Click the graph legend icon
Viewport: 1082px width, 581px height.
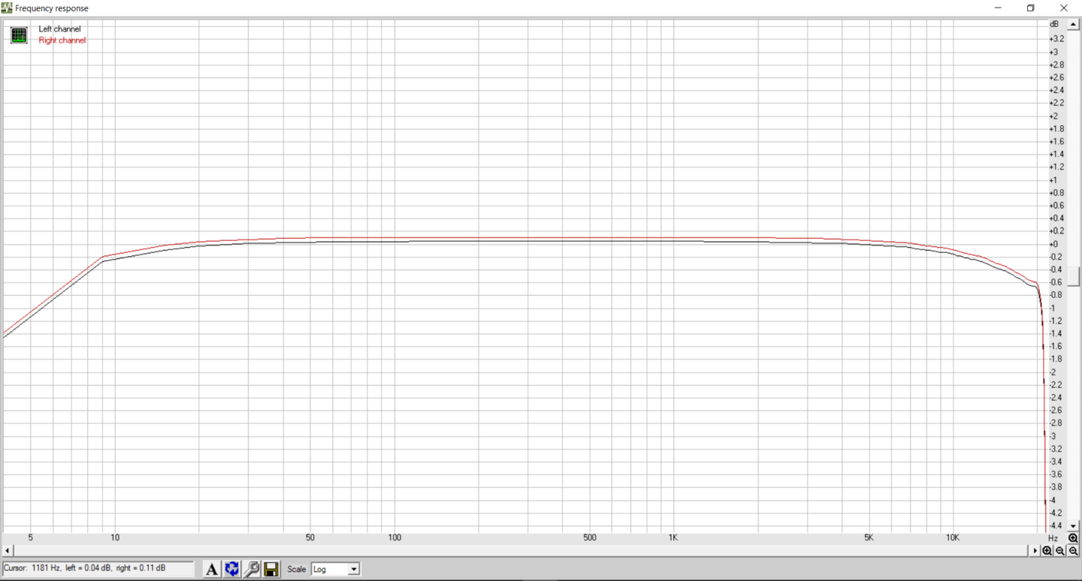click(19, 35)
